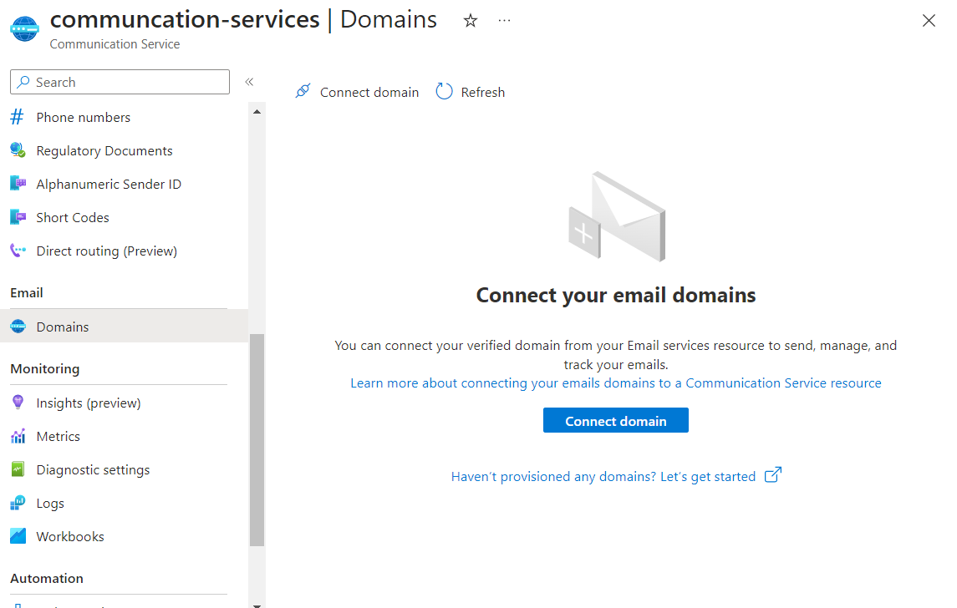Follow Haven't provisioned any domains link
This screenshot has height=608, width=957.
click(603, 476)
